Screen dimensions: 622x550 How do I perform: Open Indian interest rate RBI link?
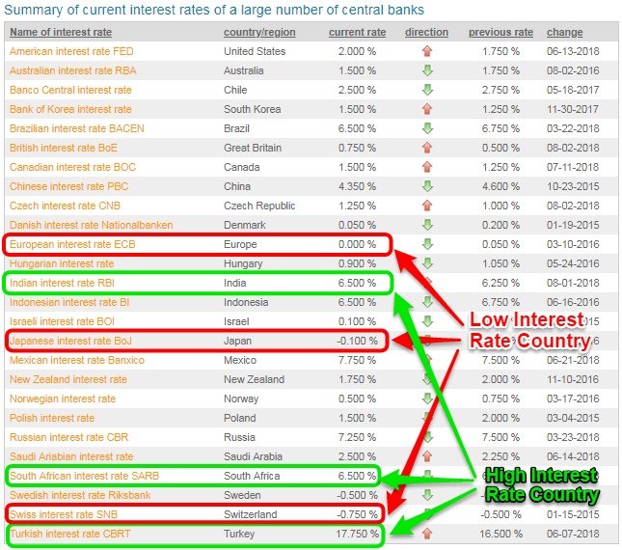[x=62, y=283]
